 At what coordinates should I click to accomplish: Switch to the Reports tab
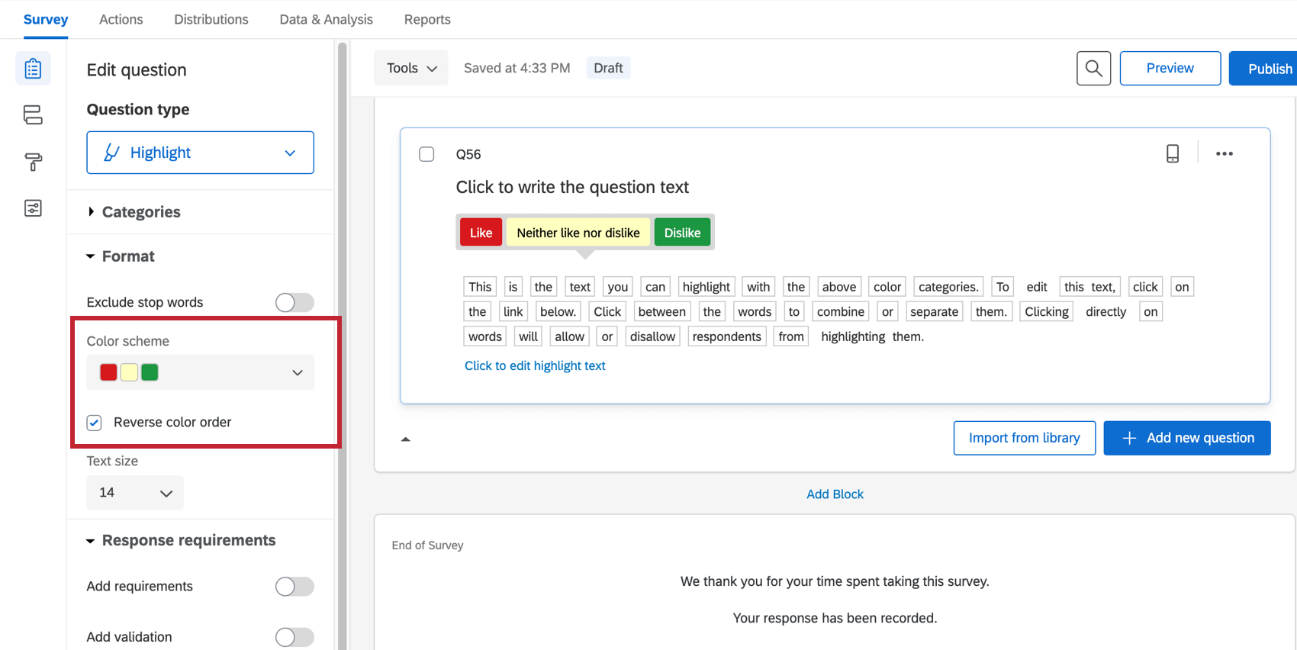pyautogui.click(x=427, y=19)
